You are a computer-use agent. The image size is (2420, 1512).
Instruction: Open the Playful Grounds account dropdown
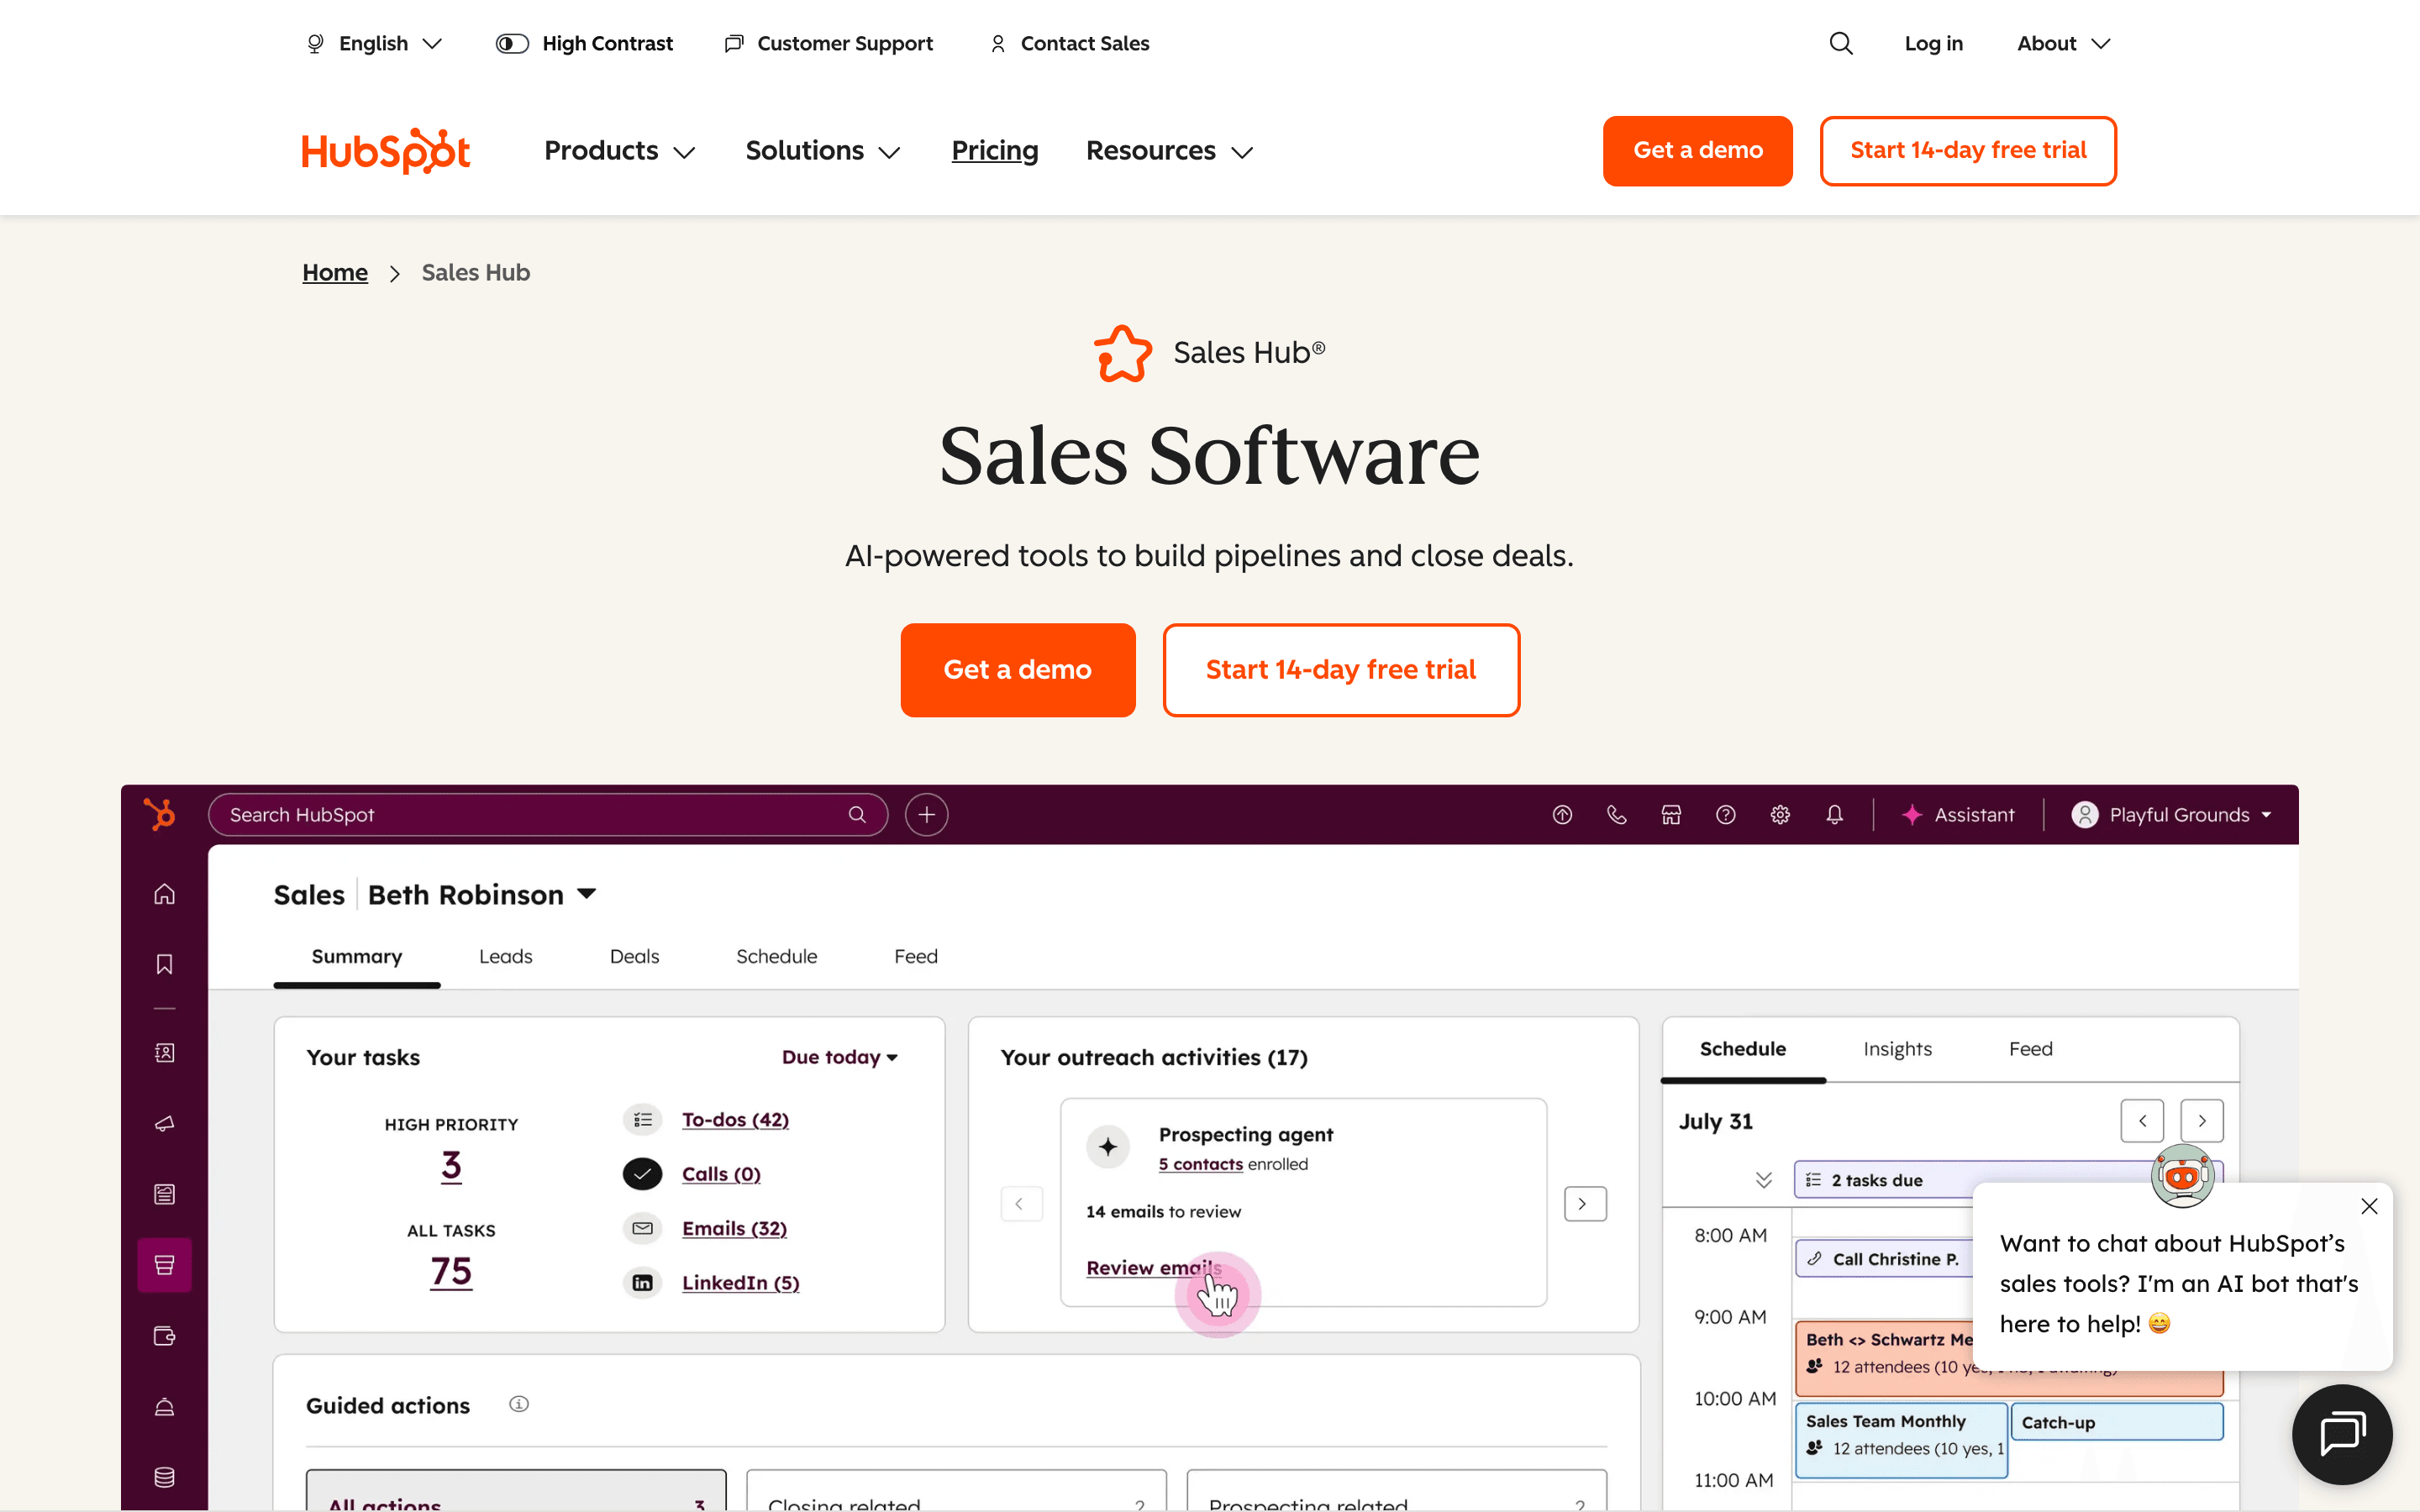tap(2172, 815)
